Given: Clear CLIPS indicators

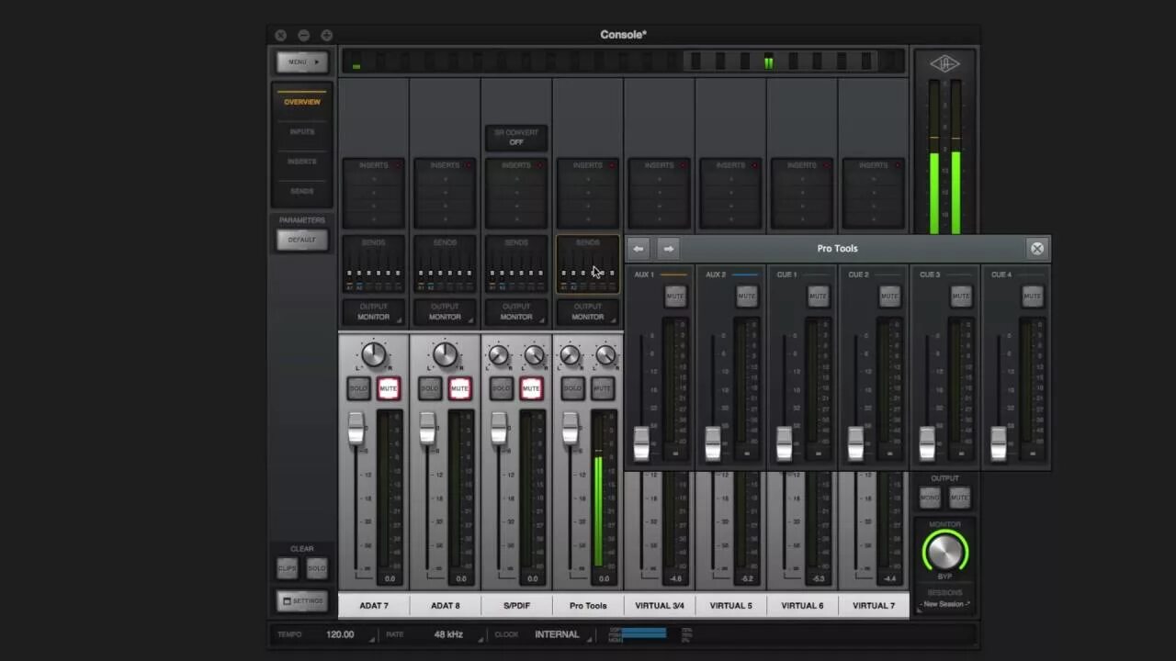Looking at the screenshot, I should click(x=288, y=568).
